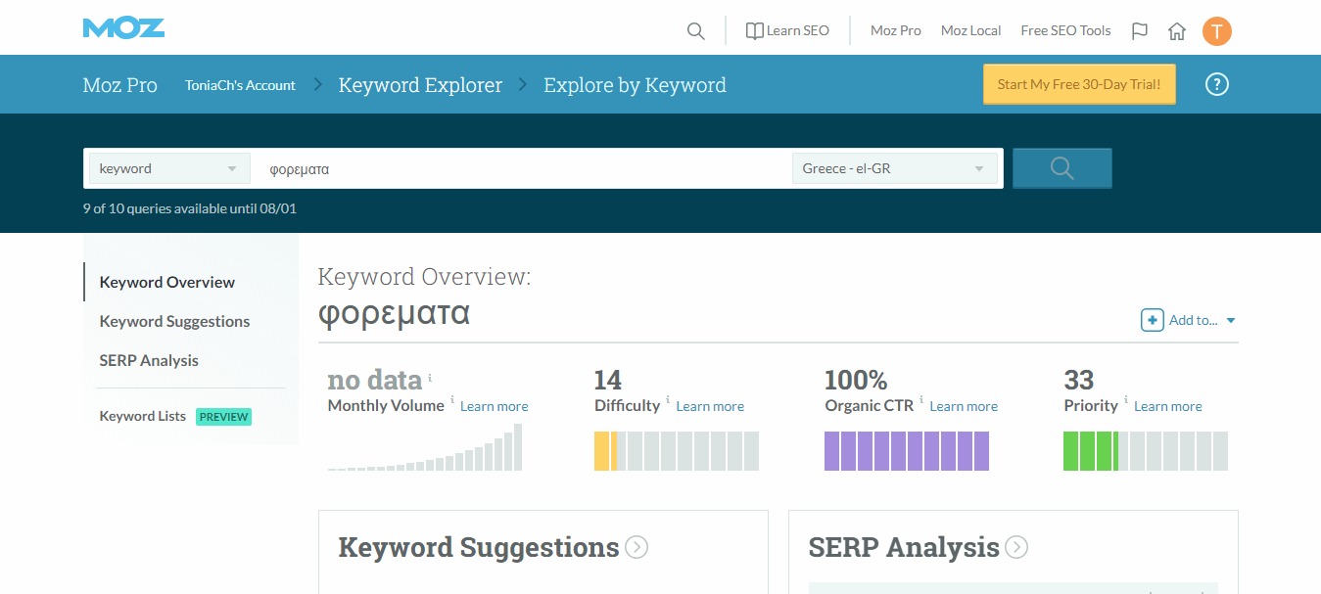The image size is (1321, 594).
Task: Open Free SEO Tools menu
Action: point(1065,30)
